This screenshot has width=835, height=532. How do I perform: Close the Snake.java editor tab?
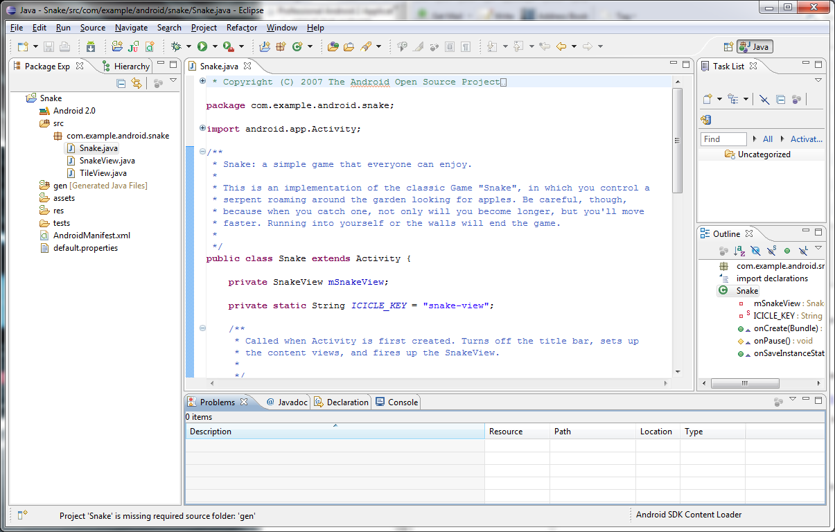click(247, 66)
